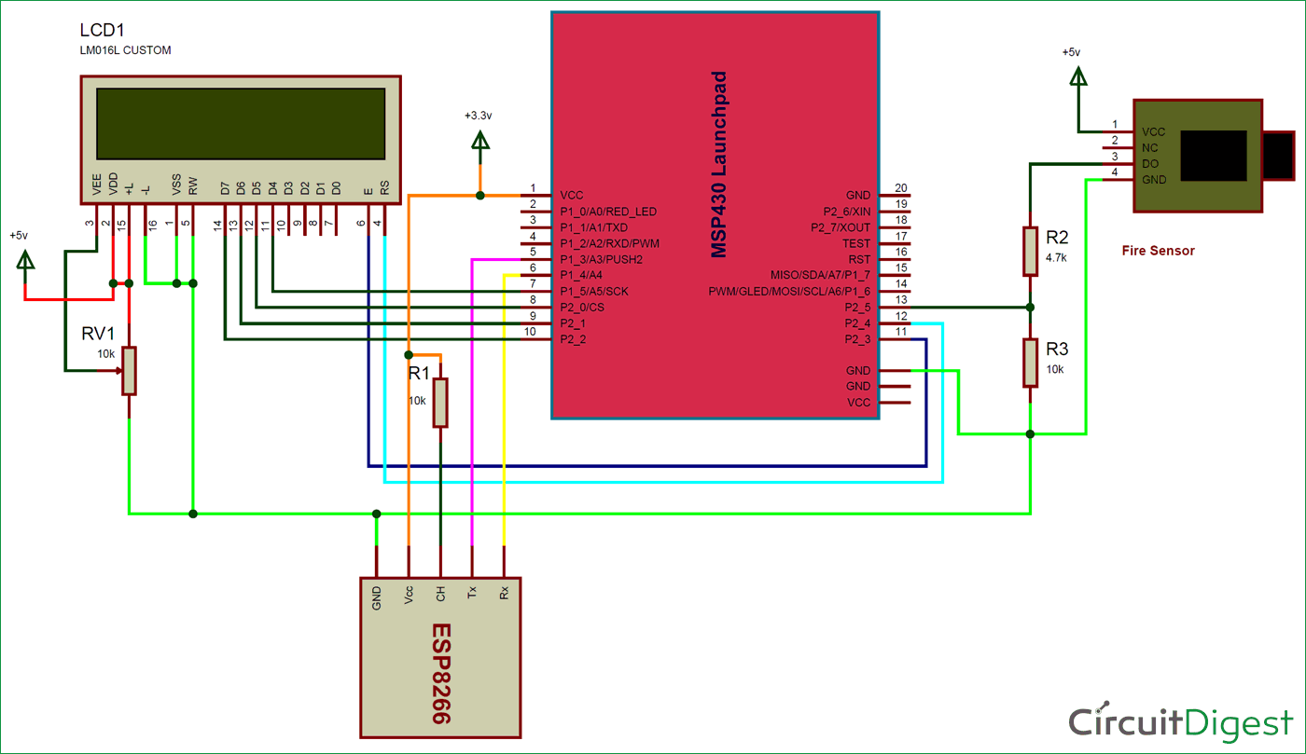The width and height of the screenshot is (1306, 754).
Task: Click the P2_5 pin label
Action: [857, 307]
